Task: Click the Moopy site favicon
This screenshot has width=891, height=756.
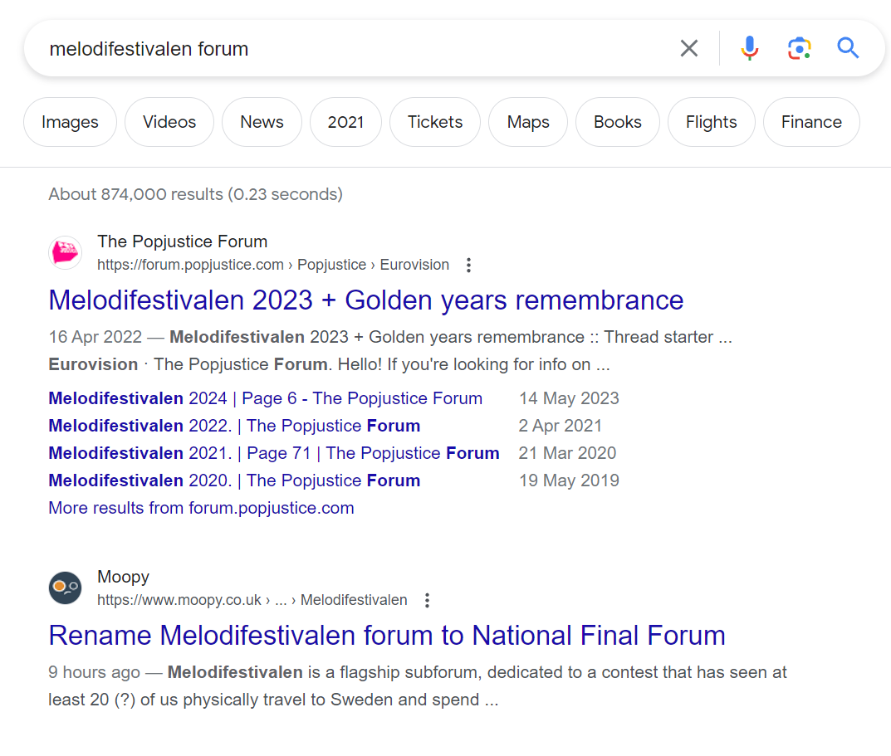Action: tap(65, 588)
